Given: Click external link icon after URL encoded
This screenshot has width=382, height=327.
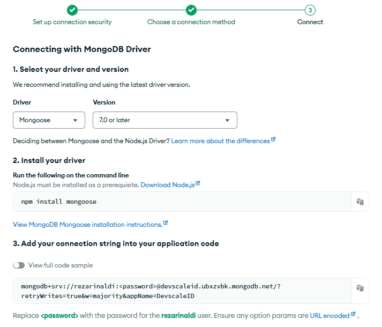Looking at the screenshot, I should (x=353, y=314).
